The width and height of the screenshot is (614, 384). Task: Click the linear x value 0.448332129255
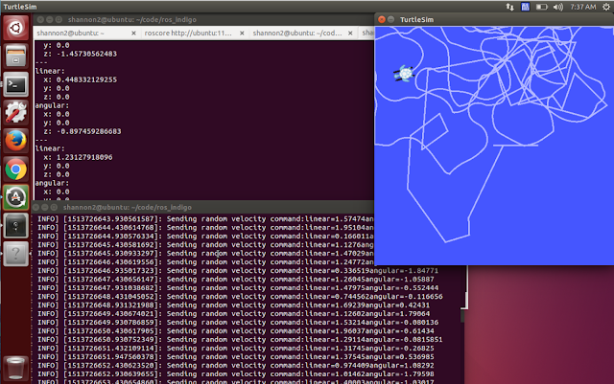click(86, 79)
